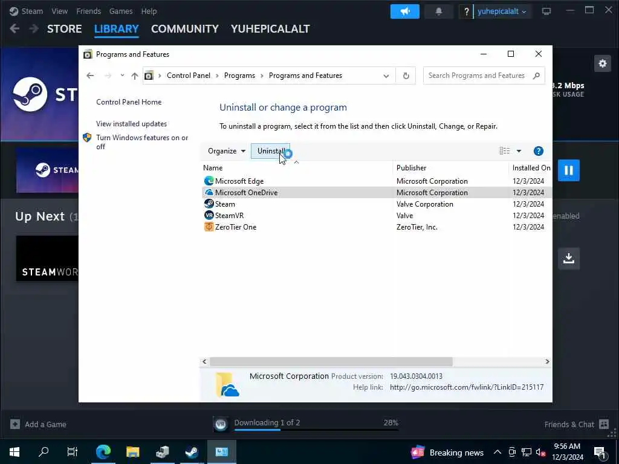619x464 pixels.
Task: Click search magnifier in Programs search box
Action: 536,76
